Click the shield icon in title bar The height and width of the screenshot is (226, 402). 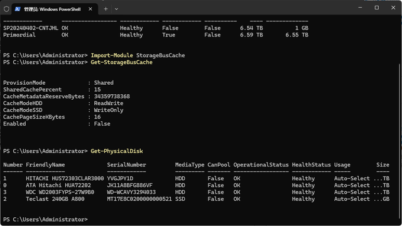(6, 9)
